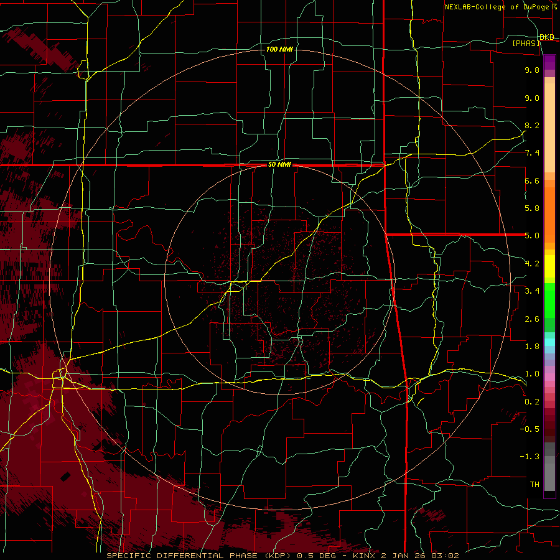Viewport: 560px width, 560px height.
Task: Click the pink segment of the color bar
Action: pyautogui.click(x=549, y=377)
